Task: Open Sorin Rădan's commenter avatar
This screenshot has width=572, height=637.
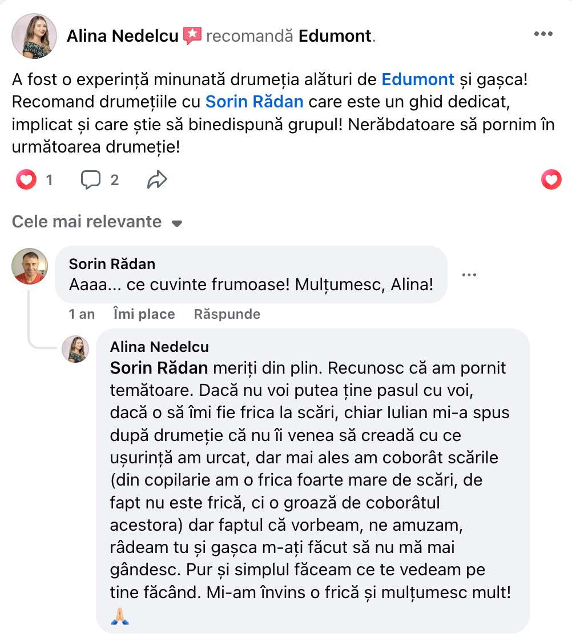Action: coord(30,266)
